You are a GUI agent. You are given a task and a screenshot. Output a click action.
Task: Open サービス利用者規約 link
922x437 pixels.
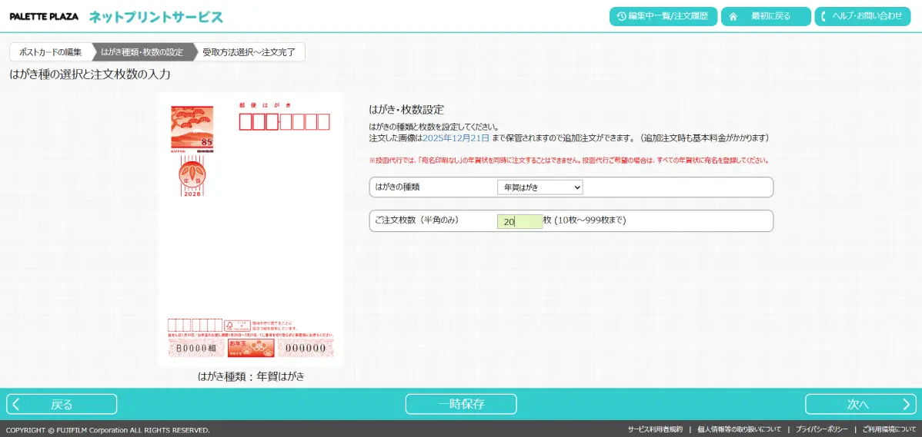coord(655,430)
